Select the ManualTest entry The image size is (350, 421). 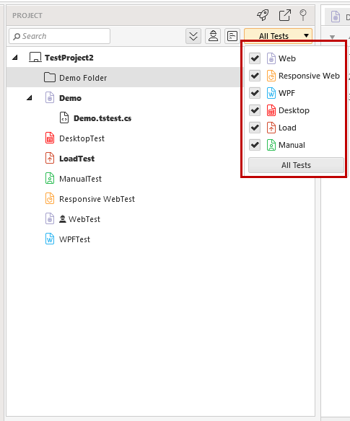click(x=80, y=179)
